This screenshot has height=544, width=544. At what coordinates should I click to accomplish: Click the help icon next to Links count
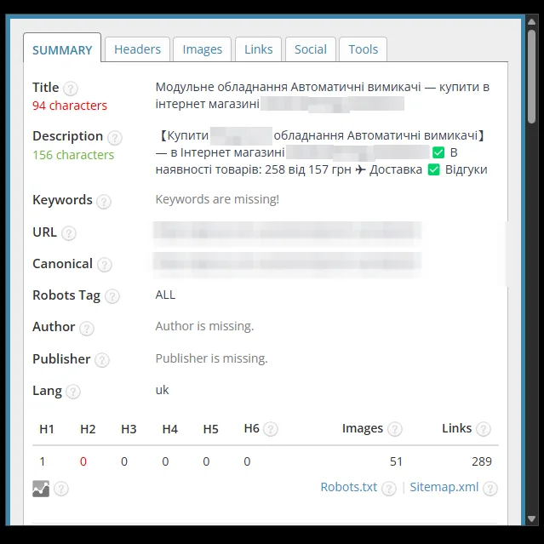point(484,429)
